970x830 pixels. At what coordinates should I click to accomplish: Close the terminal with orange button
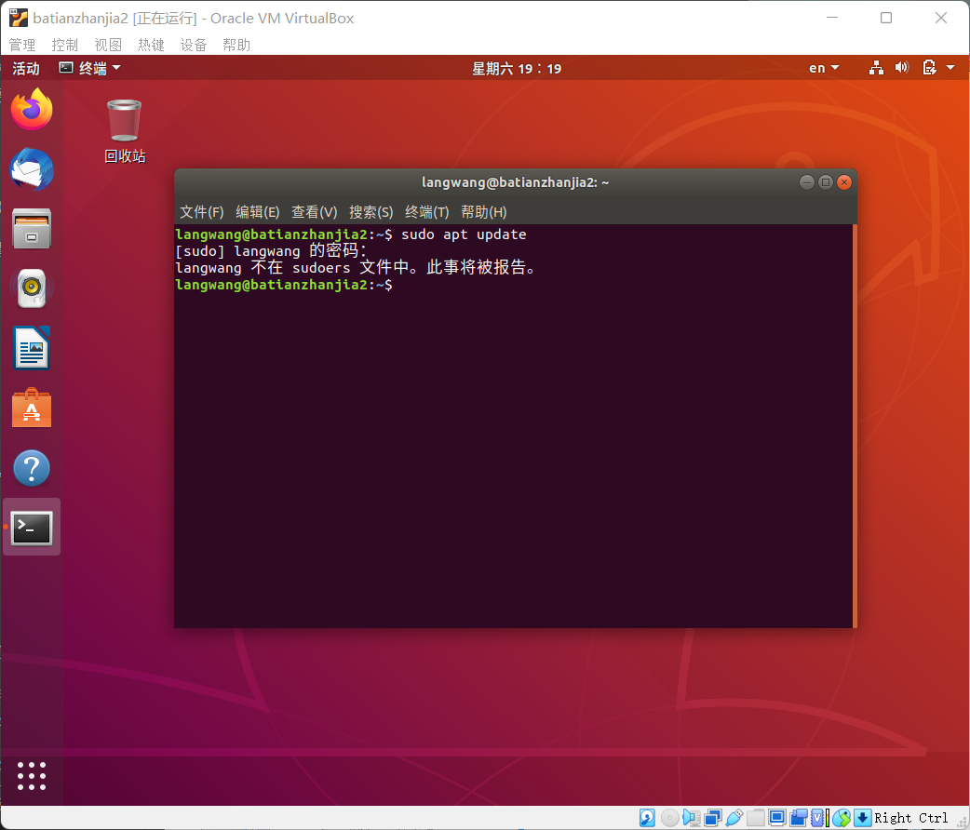[843, 181]
